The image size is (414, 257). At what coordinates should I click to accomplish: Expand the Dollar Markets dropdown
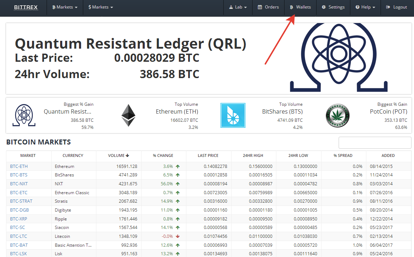pos(101,7)
